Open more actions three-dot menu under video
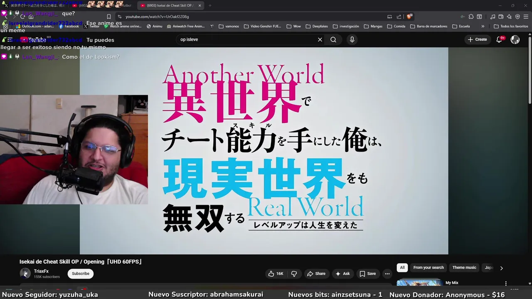 pyautogui.click(x=387, y=274)
